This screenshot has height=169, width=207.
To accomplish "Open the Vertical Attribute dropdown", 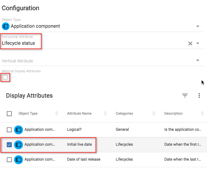I will 198,60.
